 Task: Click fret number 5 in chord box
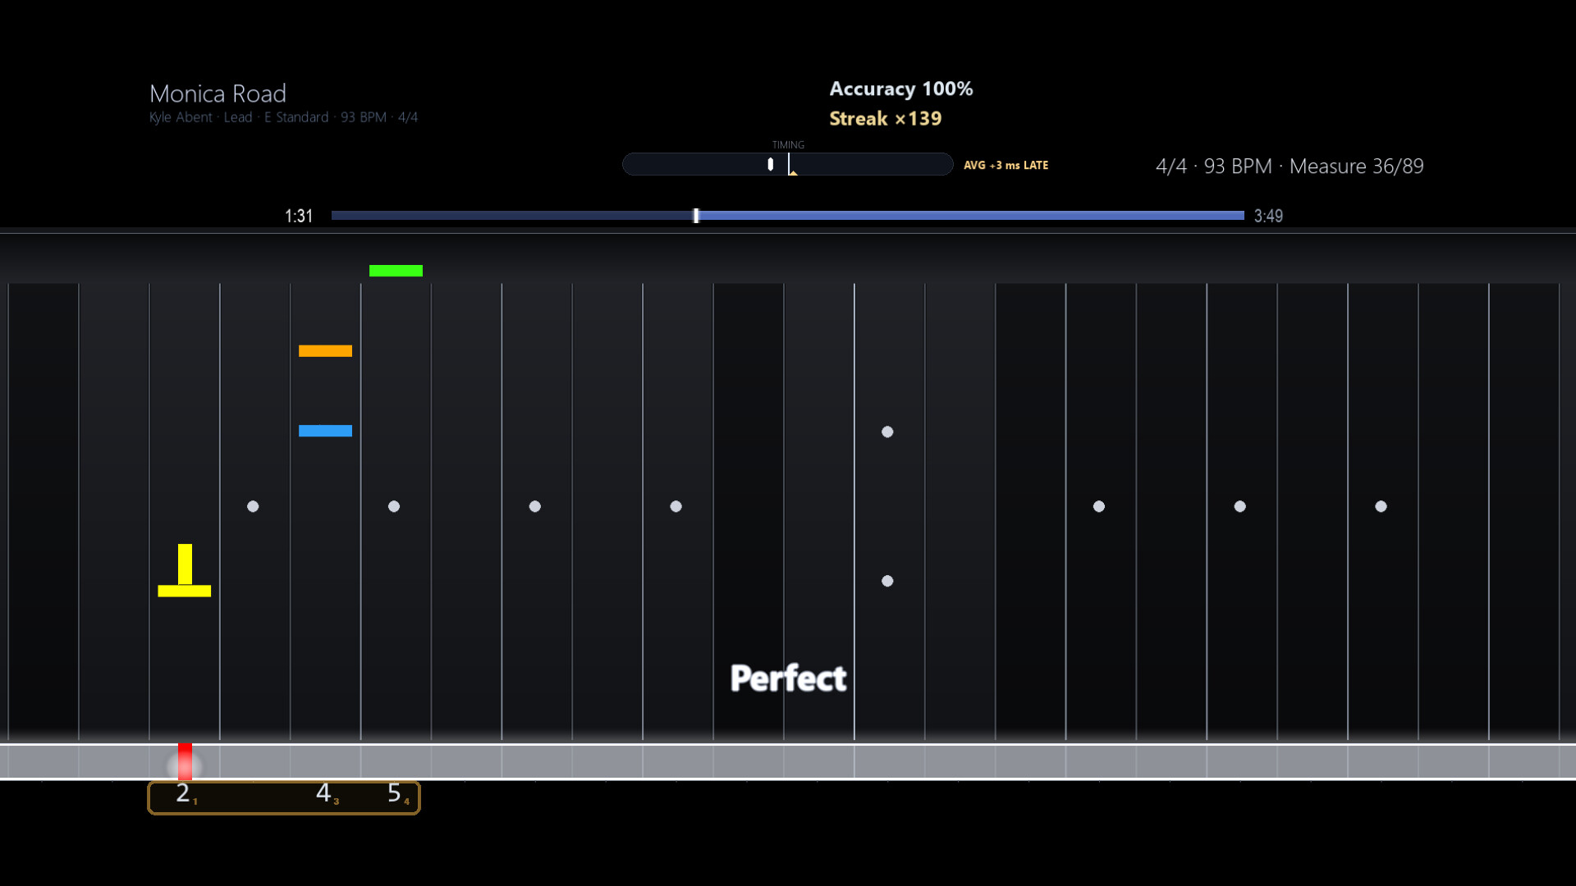click(394, 793)
